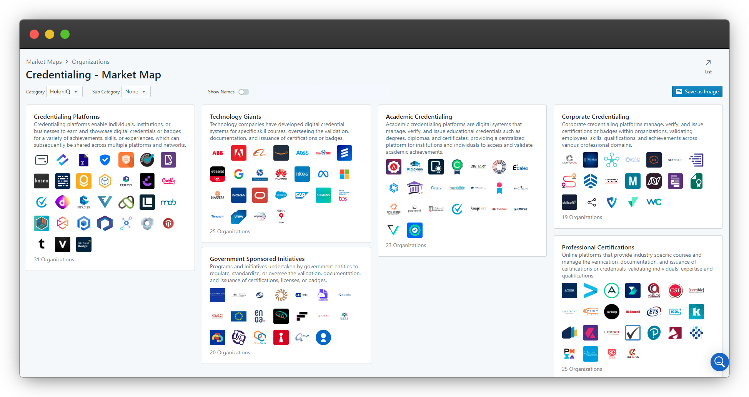749x397 pixels.
Task: Click the BCdiploma logo
Action: (x=415, y=167)
